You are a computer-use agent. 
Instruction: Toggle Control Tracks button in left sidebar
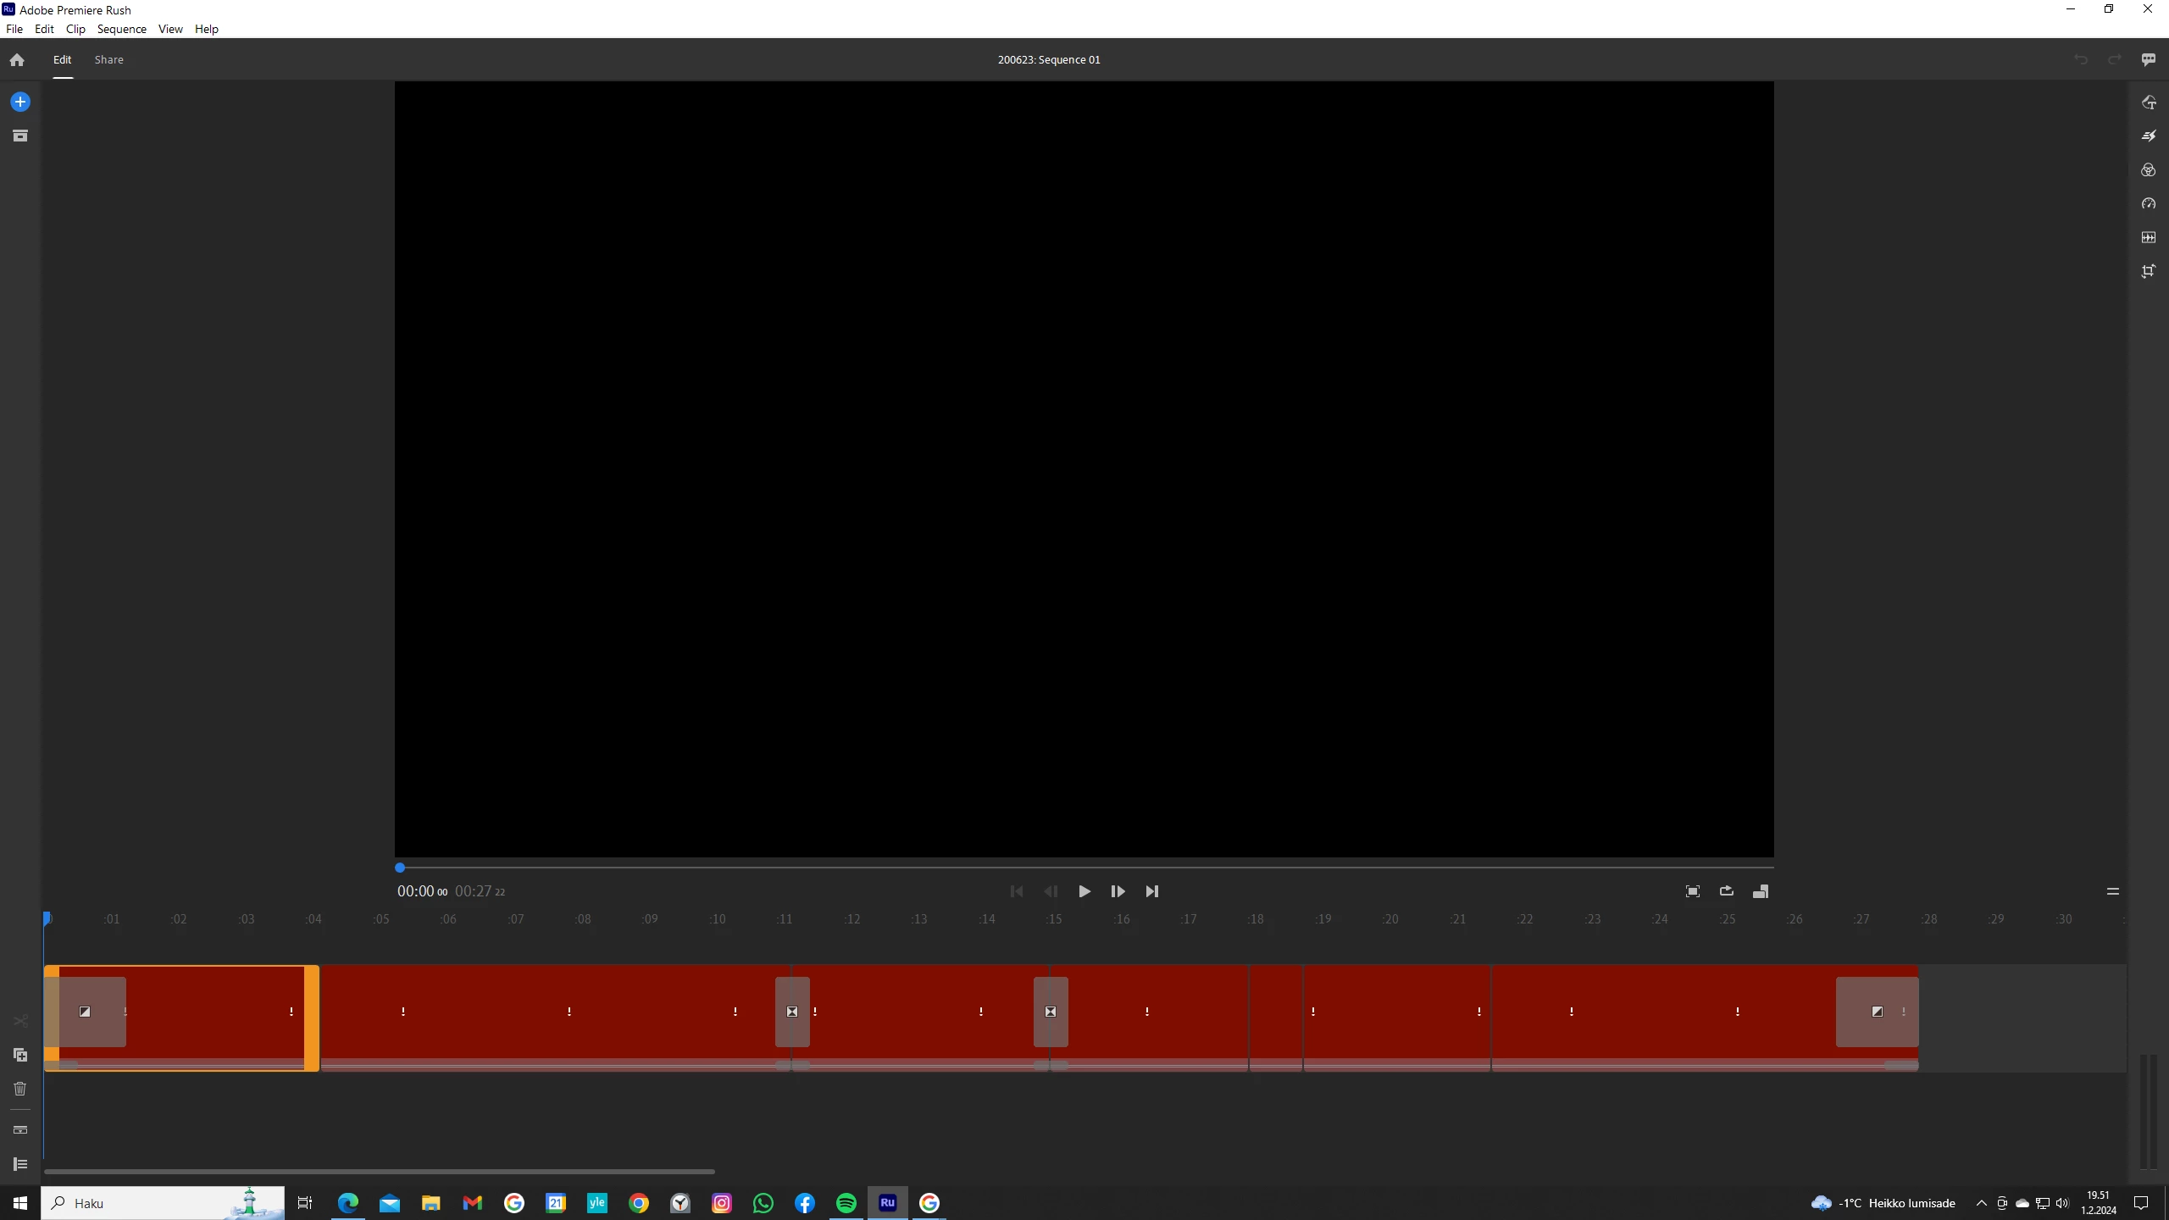pos(20,1164)
